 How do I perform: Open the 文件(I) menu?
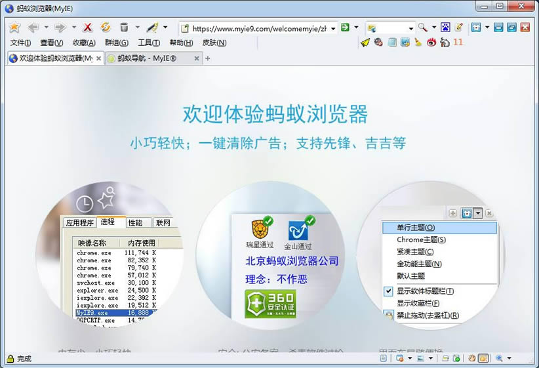coord(20,43)
